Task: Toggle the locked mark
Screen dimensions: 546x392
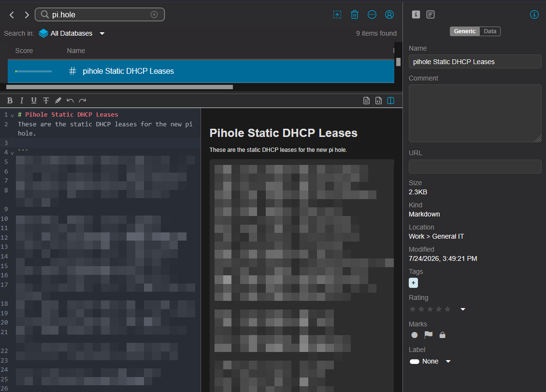Action: [442, 335]
